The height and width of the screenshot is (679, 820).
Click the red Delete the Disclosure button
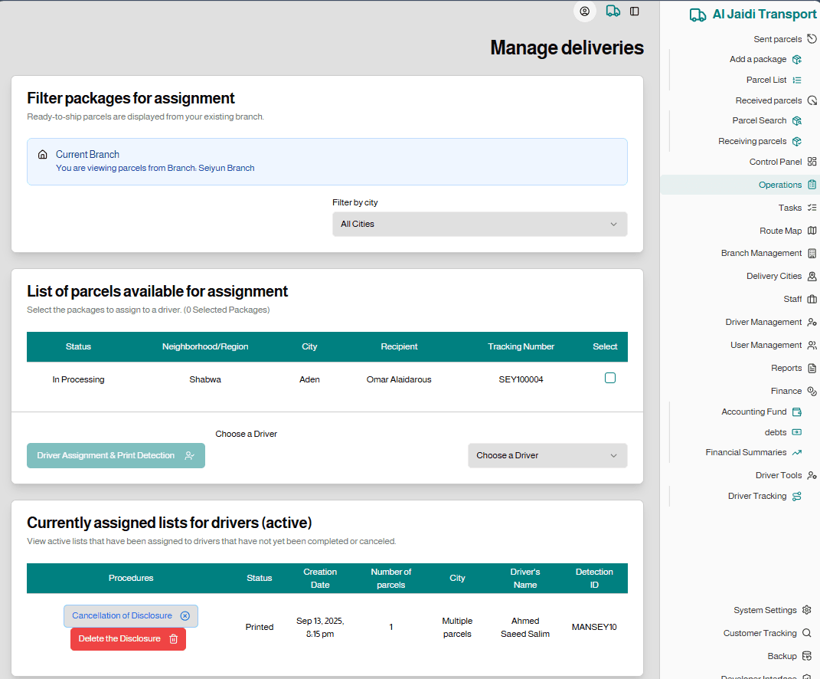coord(128,638)
